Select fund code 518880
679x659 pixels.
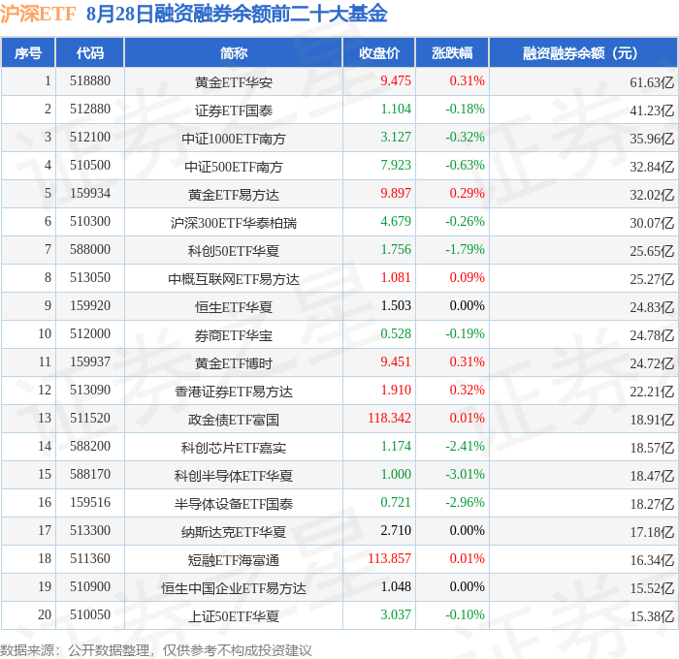(x=90, y=80)
